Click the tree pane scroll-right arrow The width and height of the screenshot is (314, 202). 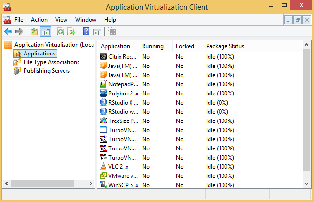coord(91,183)
